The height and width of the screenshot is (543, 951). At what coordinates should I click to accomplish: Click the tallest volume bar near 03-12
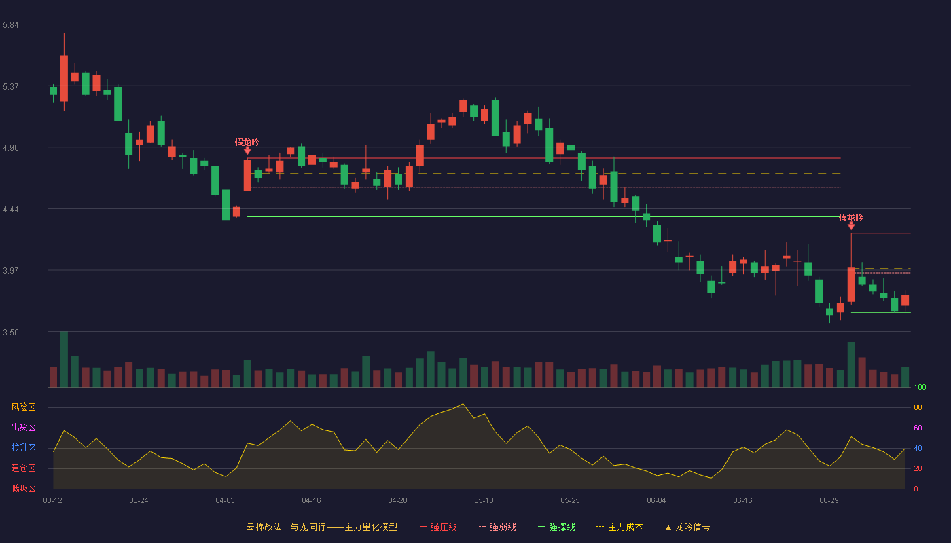tap(64, 359)
